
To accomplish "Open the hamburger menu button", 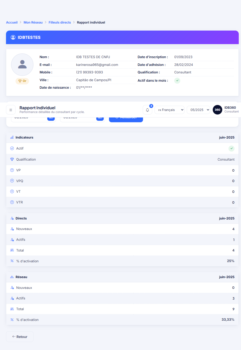I will [11, 110].
